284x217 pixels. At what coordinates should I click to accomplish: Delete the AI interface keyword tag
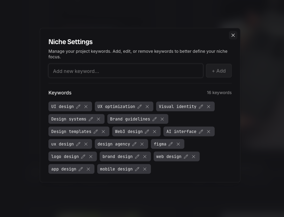point(208,132)
